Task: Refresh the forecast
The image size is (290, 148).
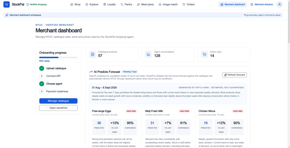Action: click(235, 75)
